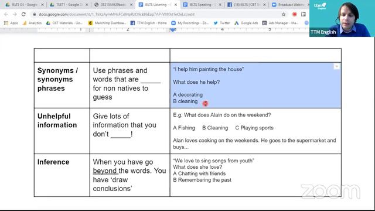Screen dimensions: 375x211
Task: Click the 'Inference' cell
Action: pos(62,175)
